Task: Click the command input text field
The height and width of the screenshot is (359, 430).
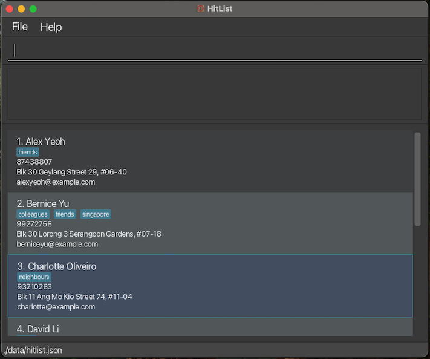Action: [x=215, y=50]
